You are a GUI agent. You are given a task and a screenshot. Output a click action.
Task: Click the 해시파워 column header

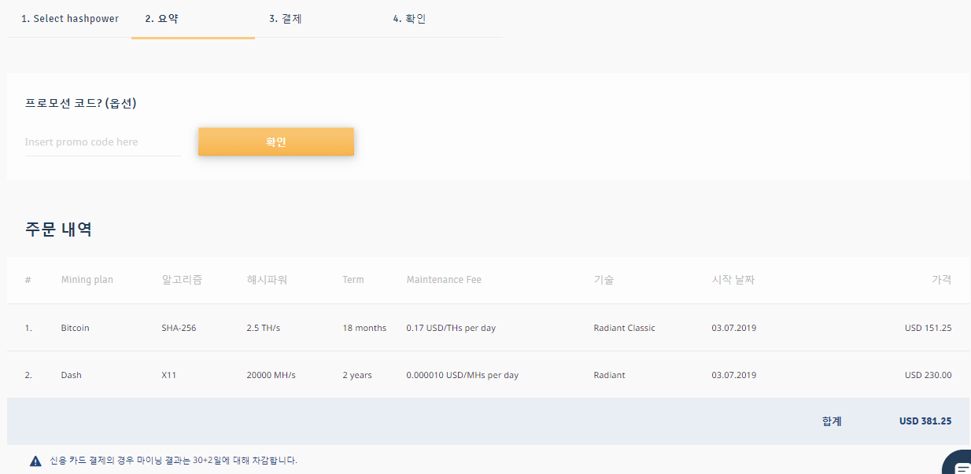coord(267,280)
